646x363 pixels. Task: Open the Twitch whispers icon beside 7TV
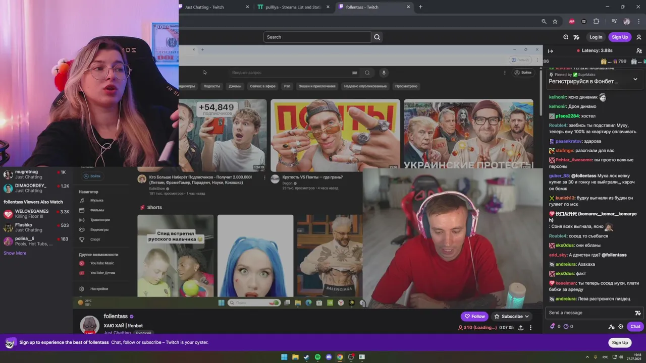pos(566,37)
